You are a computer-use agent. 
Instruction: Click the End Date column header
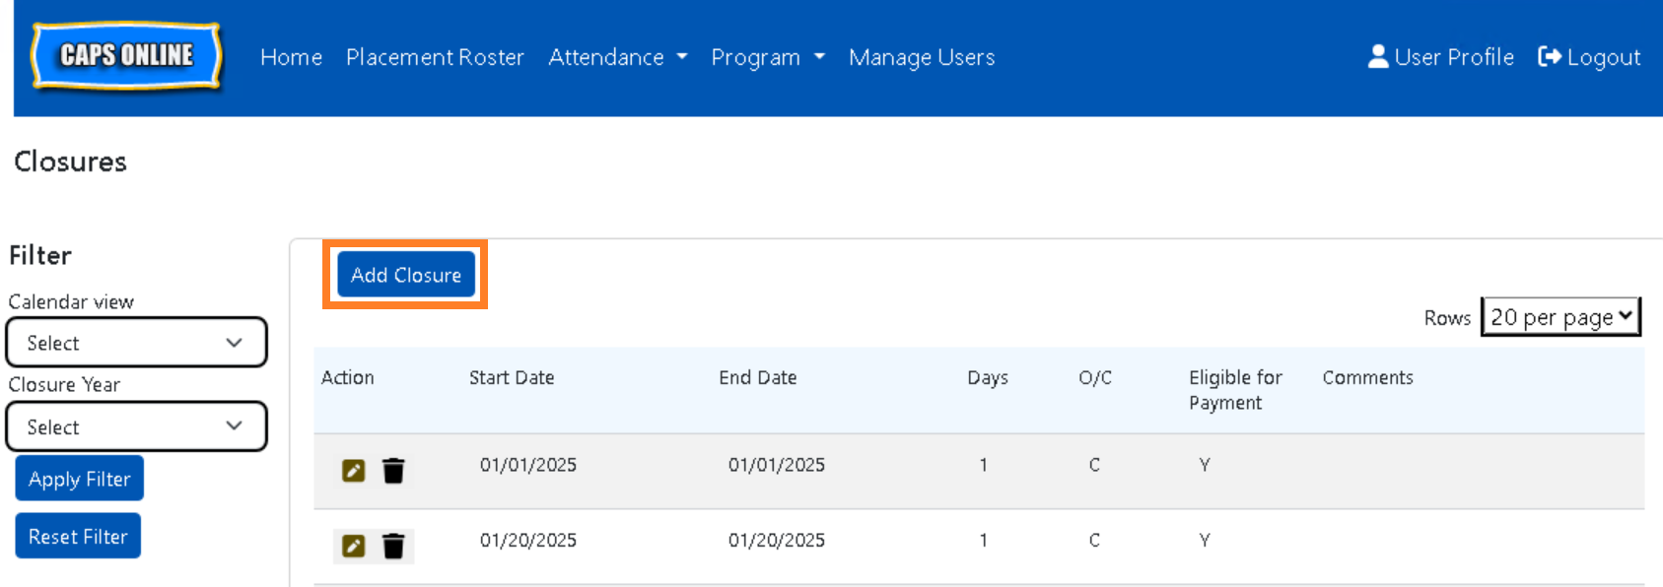pyautogui.click(x=757, y=377)
